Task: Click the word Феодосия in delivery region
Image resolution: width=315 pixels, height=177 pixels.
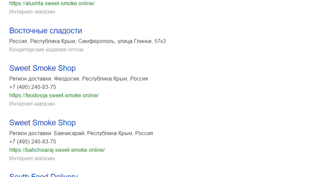Action: (66, 79)
